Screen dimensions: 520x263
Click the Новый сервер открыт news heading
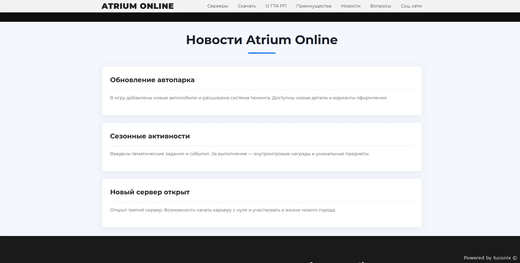pos(150,192)
